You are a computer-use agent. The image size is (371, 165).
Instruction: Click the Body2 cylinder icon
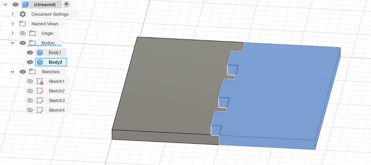[x=40, y=62]
